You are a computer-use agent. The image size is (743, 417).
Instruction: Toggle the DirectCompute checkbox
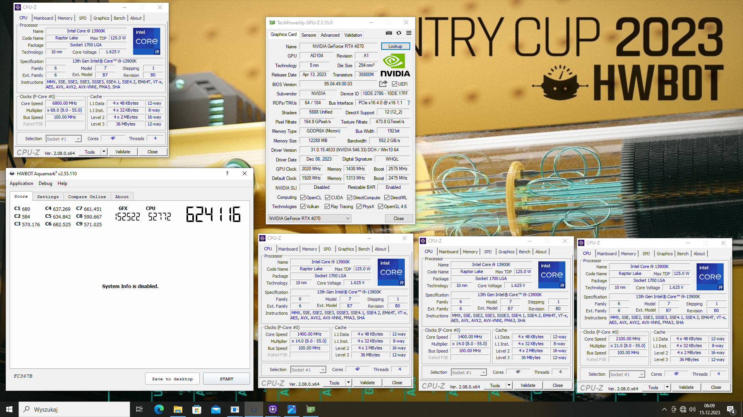pos(349,197)
